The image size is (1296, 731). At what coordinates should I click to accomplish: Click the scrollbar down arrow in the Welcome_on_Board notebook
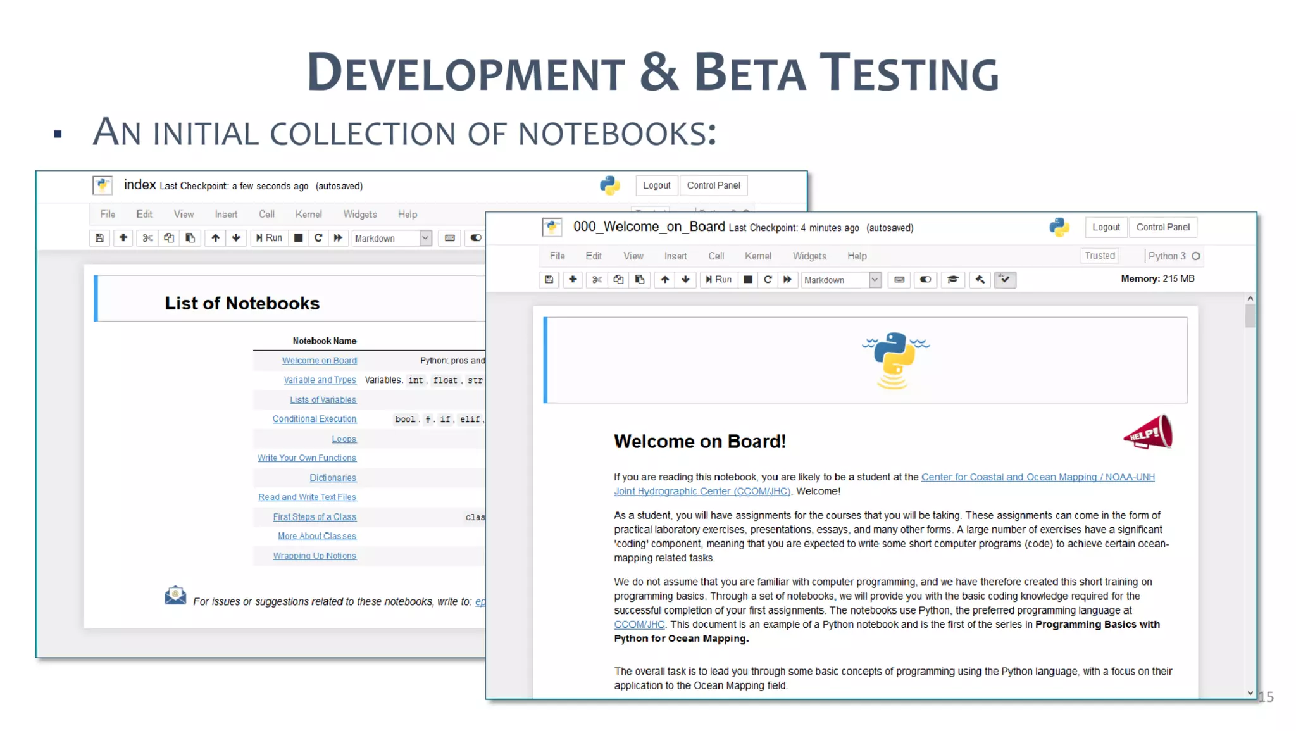pos(1250,693)
